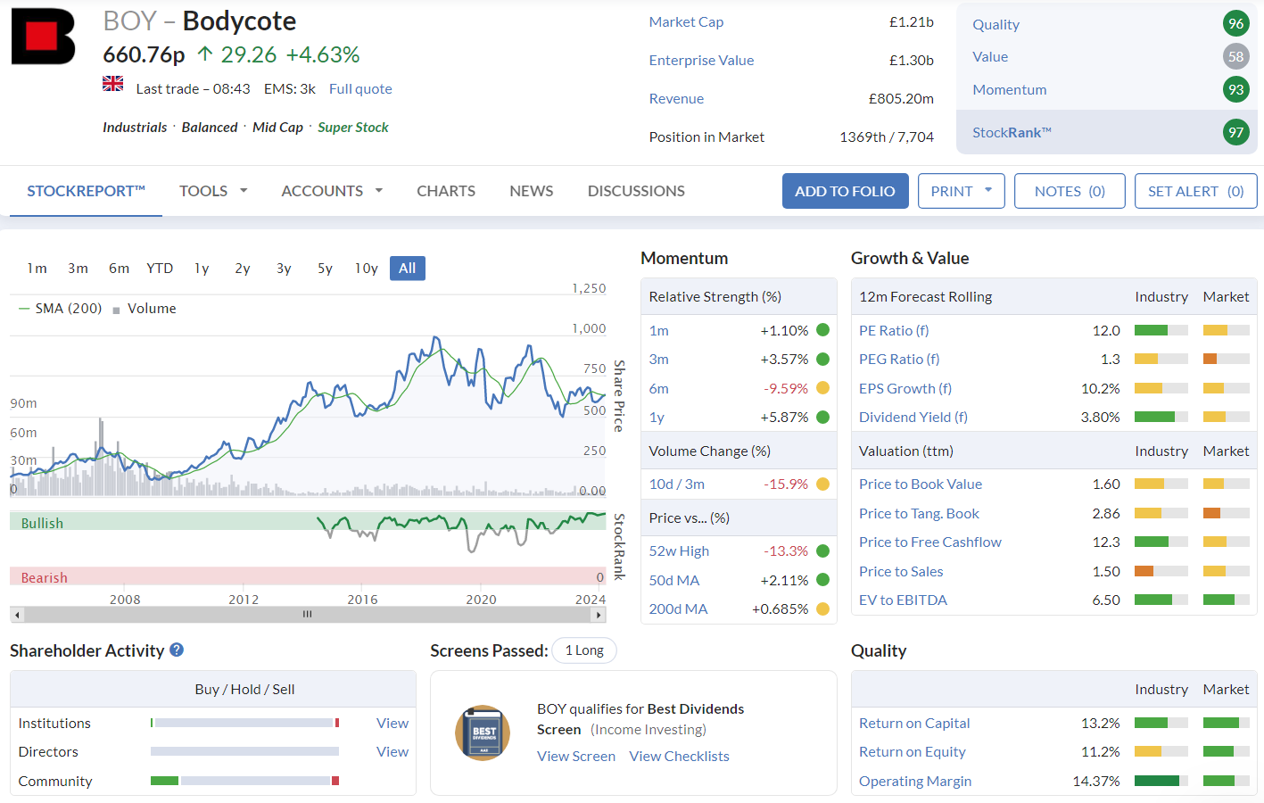Open the Full quote link
Image resolution: width=1264 pixels, height=803 pixels.
click(360, 89)
